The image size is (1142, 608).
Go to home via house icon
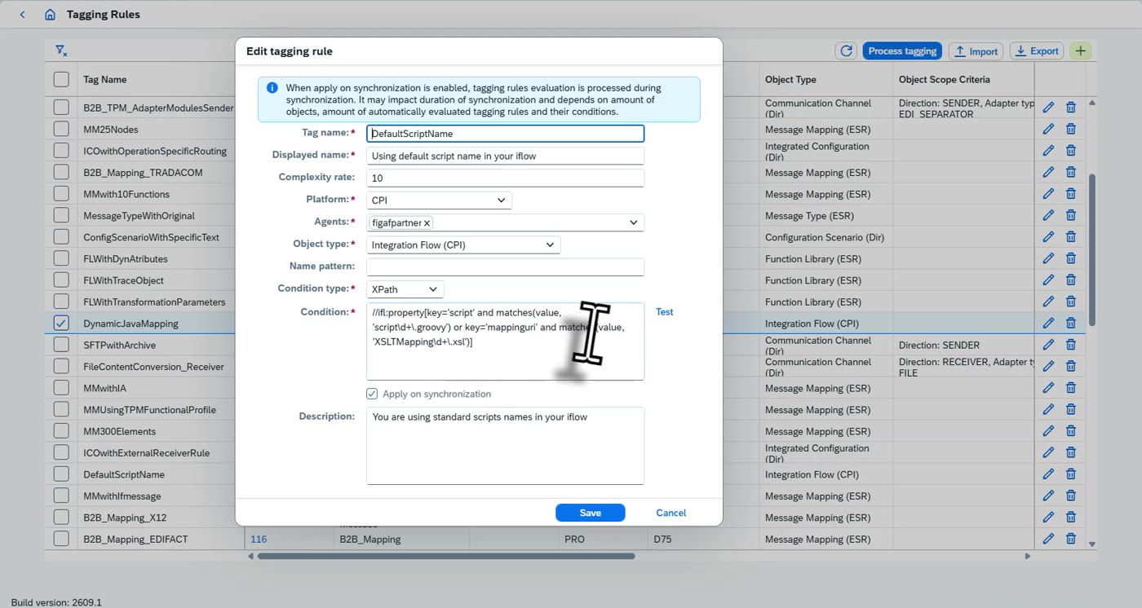51,15
